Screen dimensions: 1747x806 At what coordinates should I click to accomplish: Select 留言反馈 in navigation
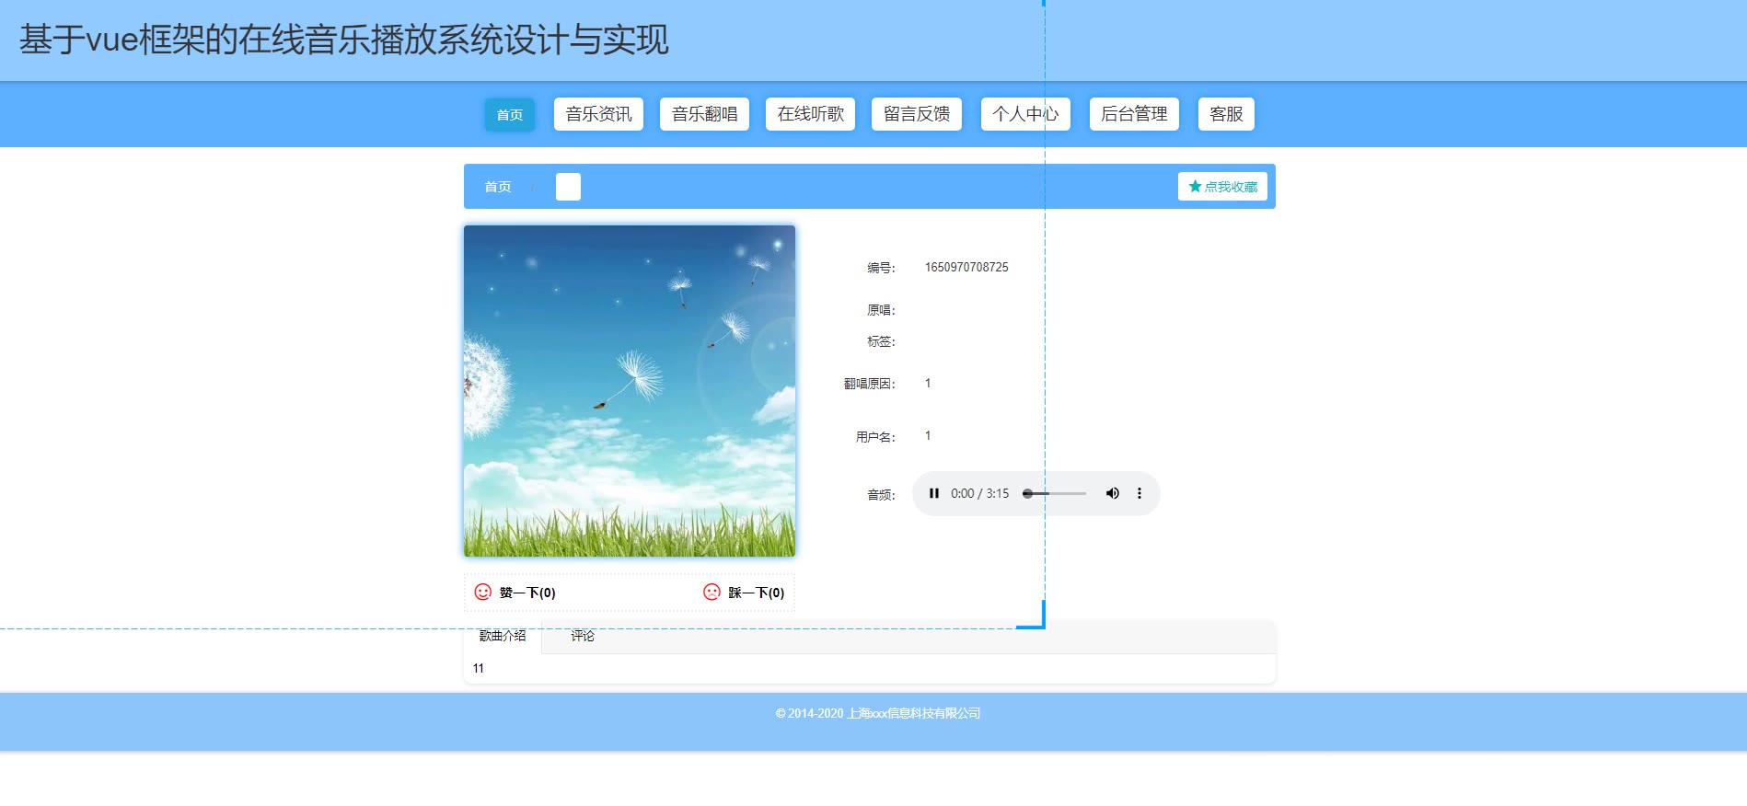(917, 114)
